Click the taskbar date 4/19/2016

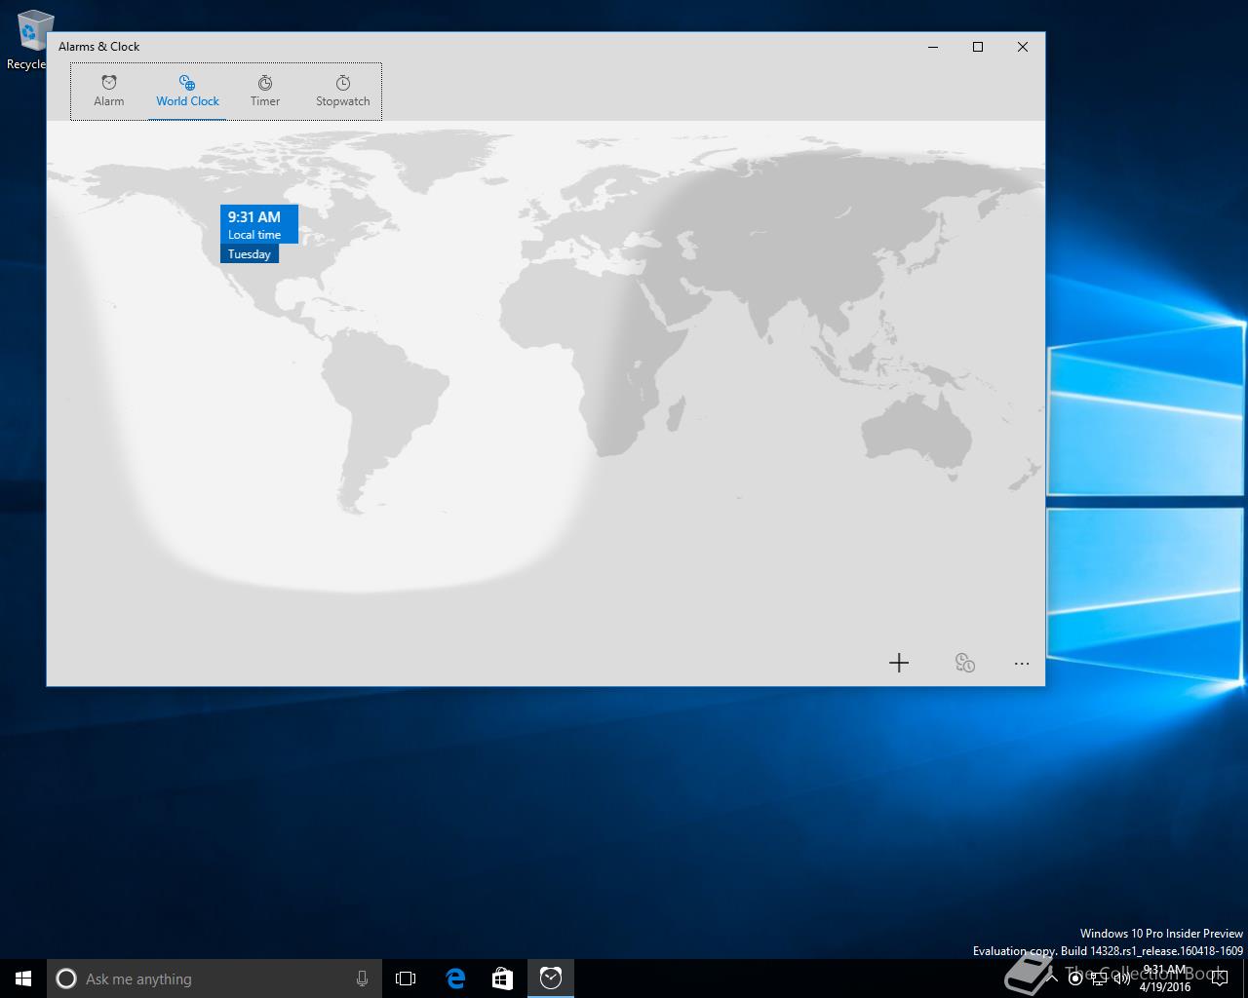coord(1164,986)
